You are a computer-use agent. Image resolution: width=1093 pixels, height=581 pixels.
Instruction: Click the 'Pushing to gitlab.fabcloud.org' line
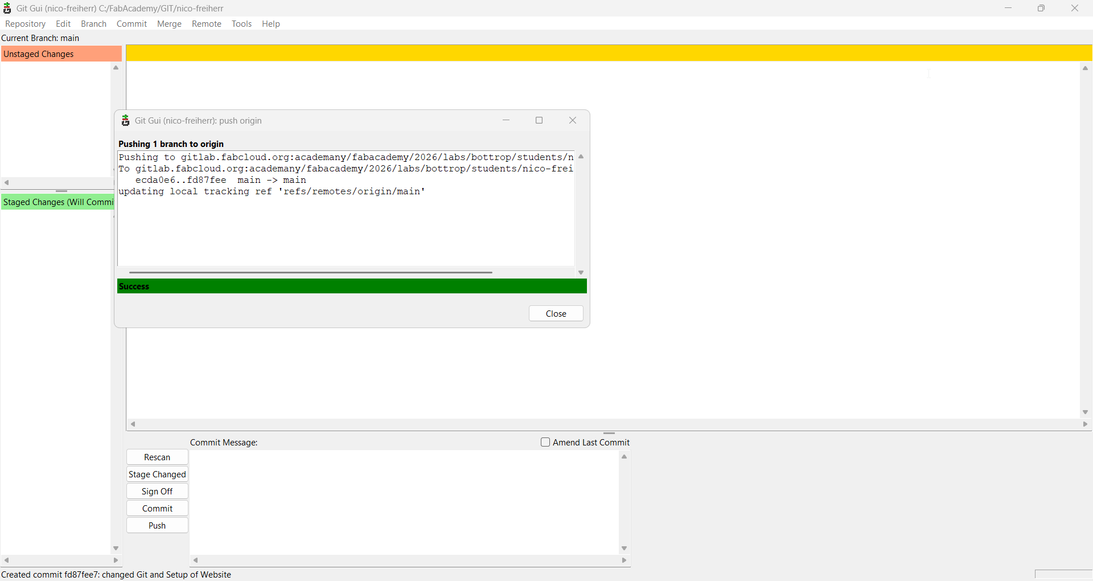coord(346,157)
